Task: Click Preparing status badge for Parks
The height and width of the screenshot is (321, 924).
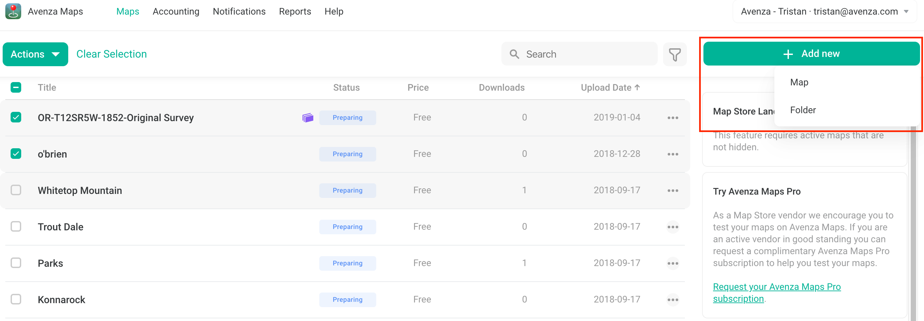Action: (347, 263)
